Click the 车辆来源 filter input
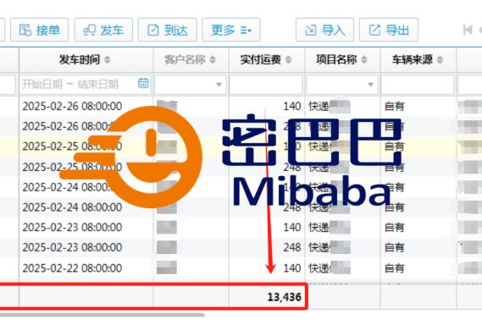The height and width of the screenshot is (320, 482). pos(418,84)
